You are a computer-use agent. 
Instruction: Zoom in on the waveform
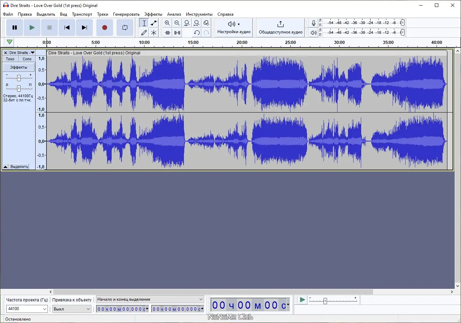coord(168,23)
